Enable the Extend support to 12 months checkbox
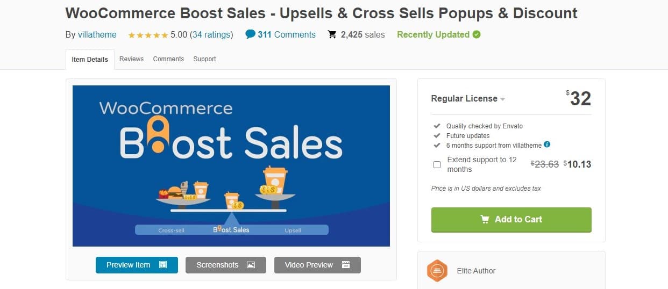 (437, 164)
